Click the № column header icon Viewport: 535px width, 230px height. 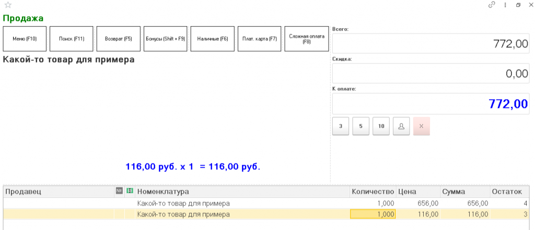[x=119, y=191]
